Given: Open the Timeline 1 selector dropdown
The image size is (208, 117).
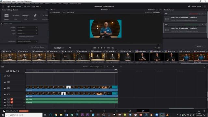Looking at the screenshot, I should tap(105, 10).
